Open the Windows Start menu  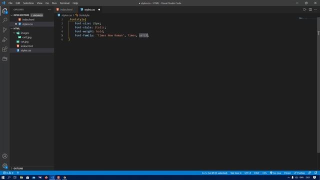(x=3, y=177)
